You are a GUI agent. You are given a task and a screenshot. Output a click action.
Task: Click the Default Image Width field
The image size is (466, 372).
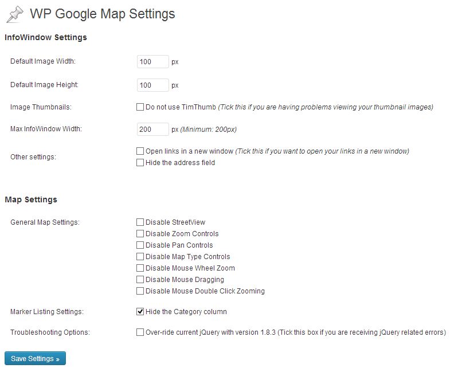[152, 62]
